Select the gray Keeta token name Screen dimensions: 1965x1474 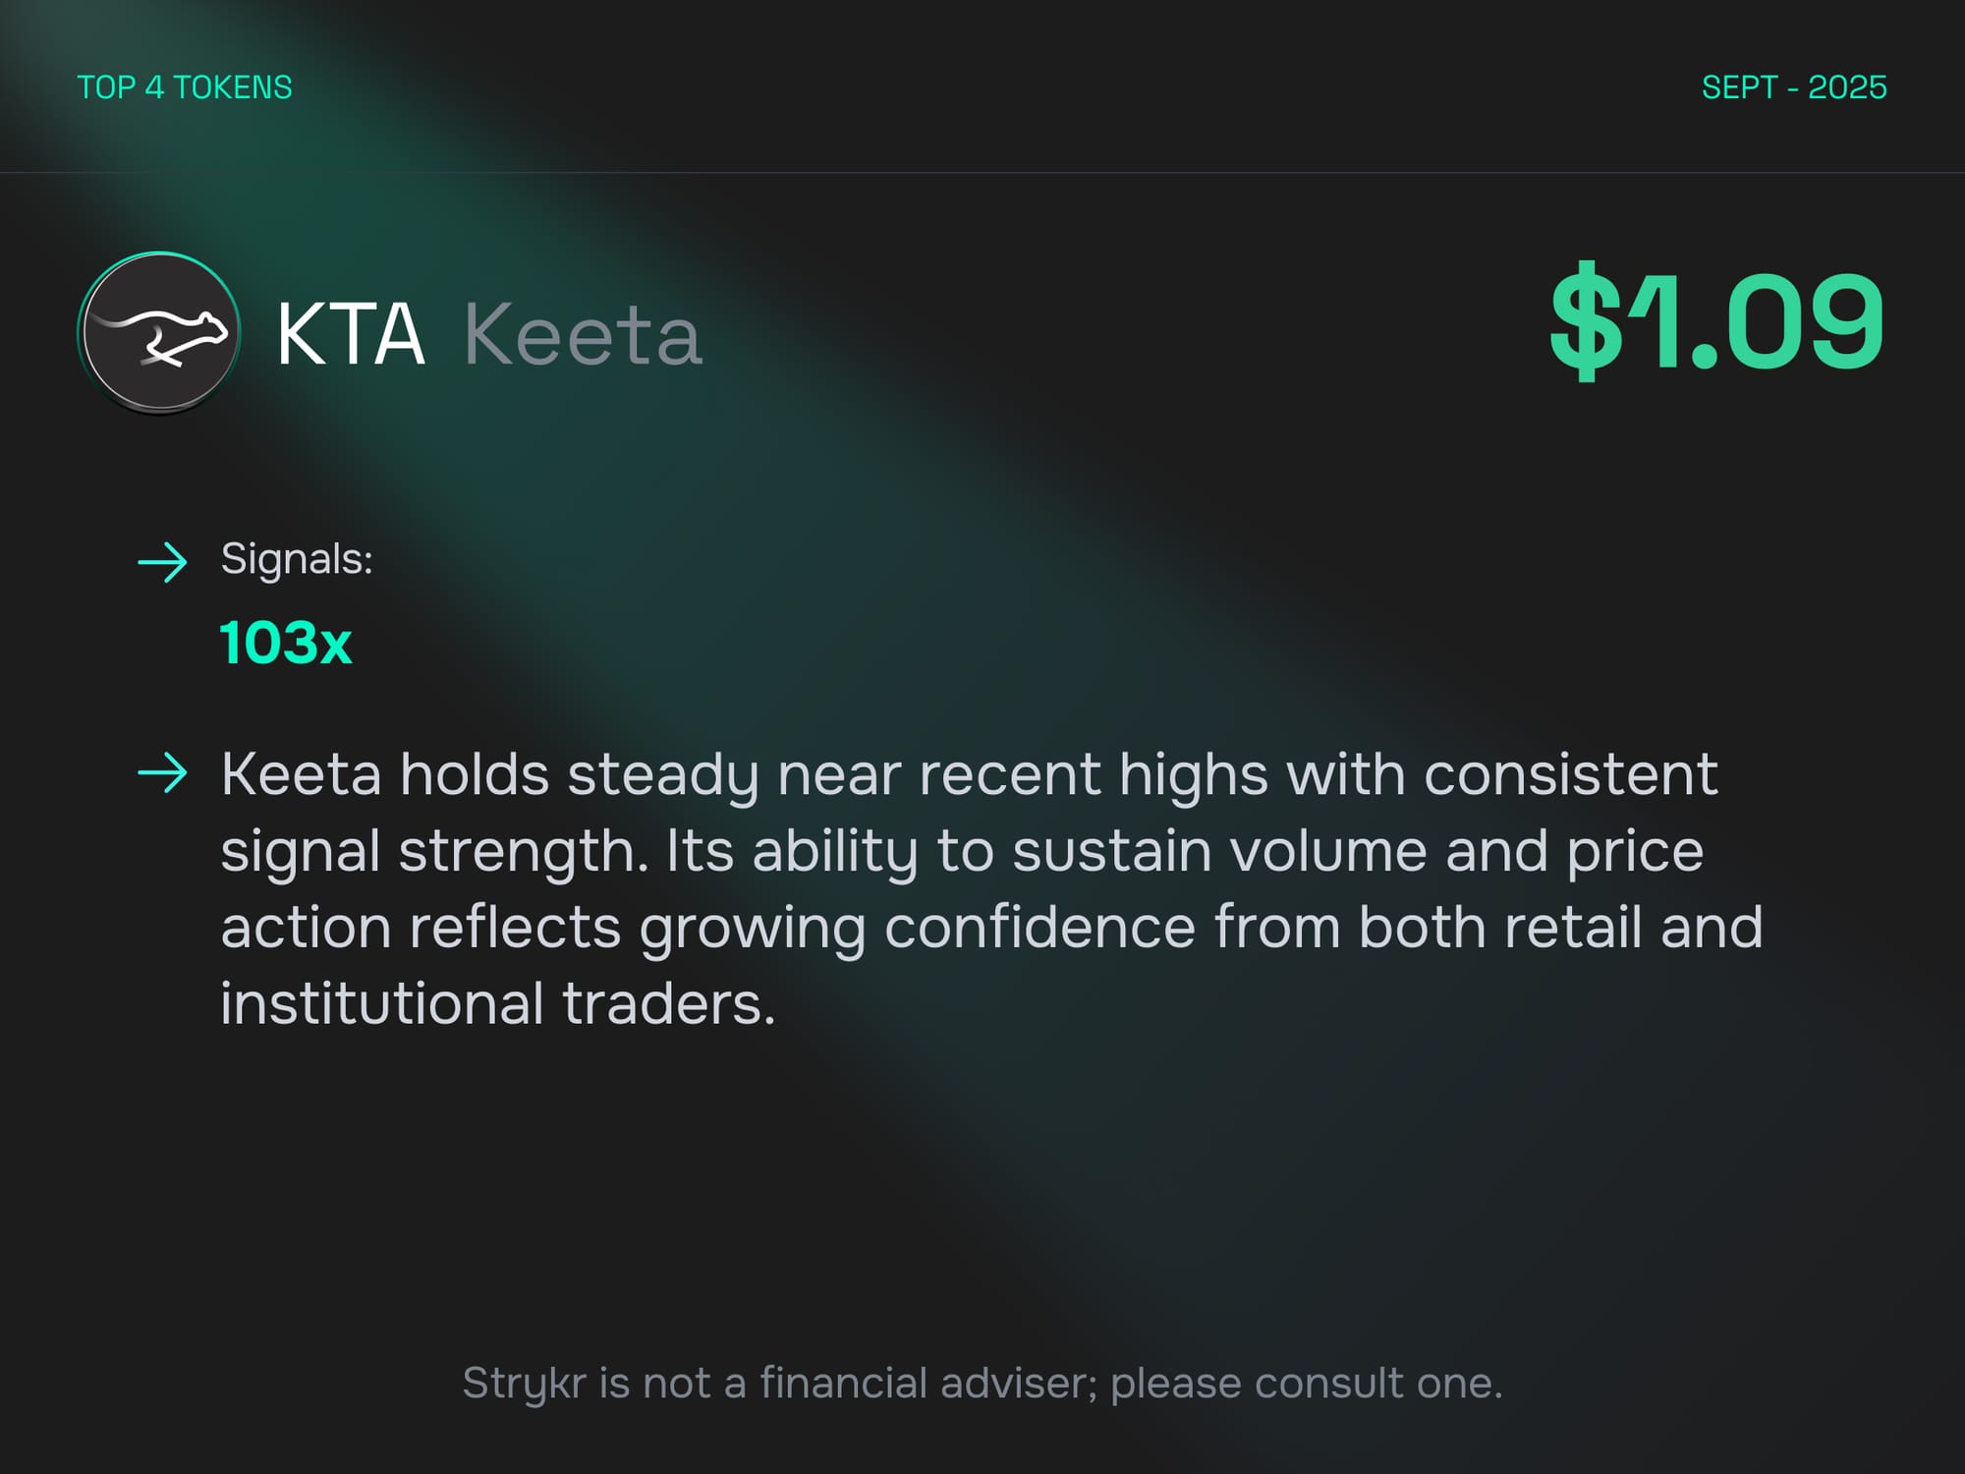583,335
